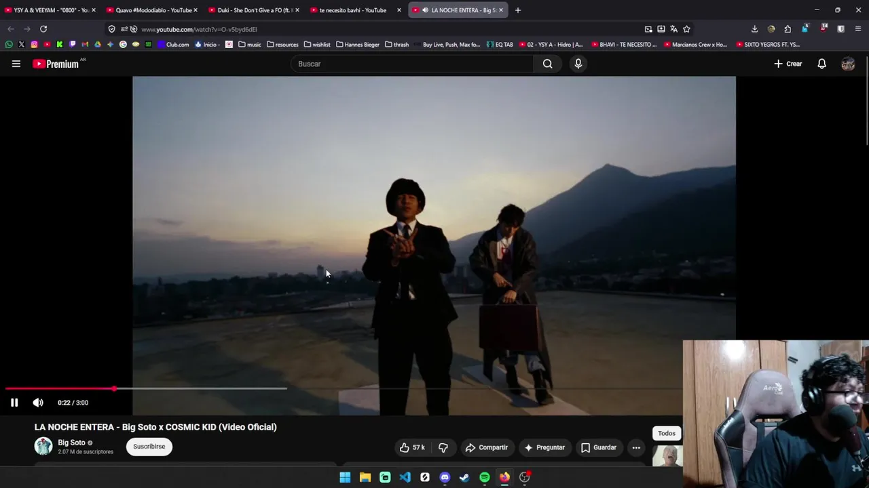Image resolution: width=869 pixels, height=488 pixels.
Task: Seek using the red video progress bar
Action: coord(60,388)
